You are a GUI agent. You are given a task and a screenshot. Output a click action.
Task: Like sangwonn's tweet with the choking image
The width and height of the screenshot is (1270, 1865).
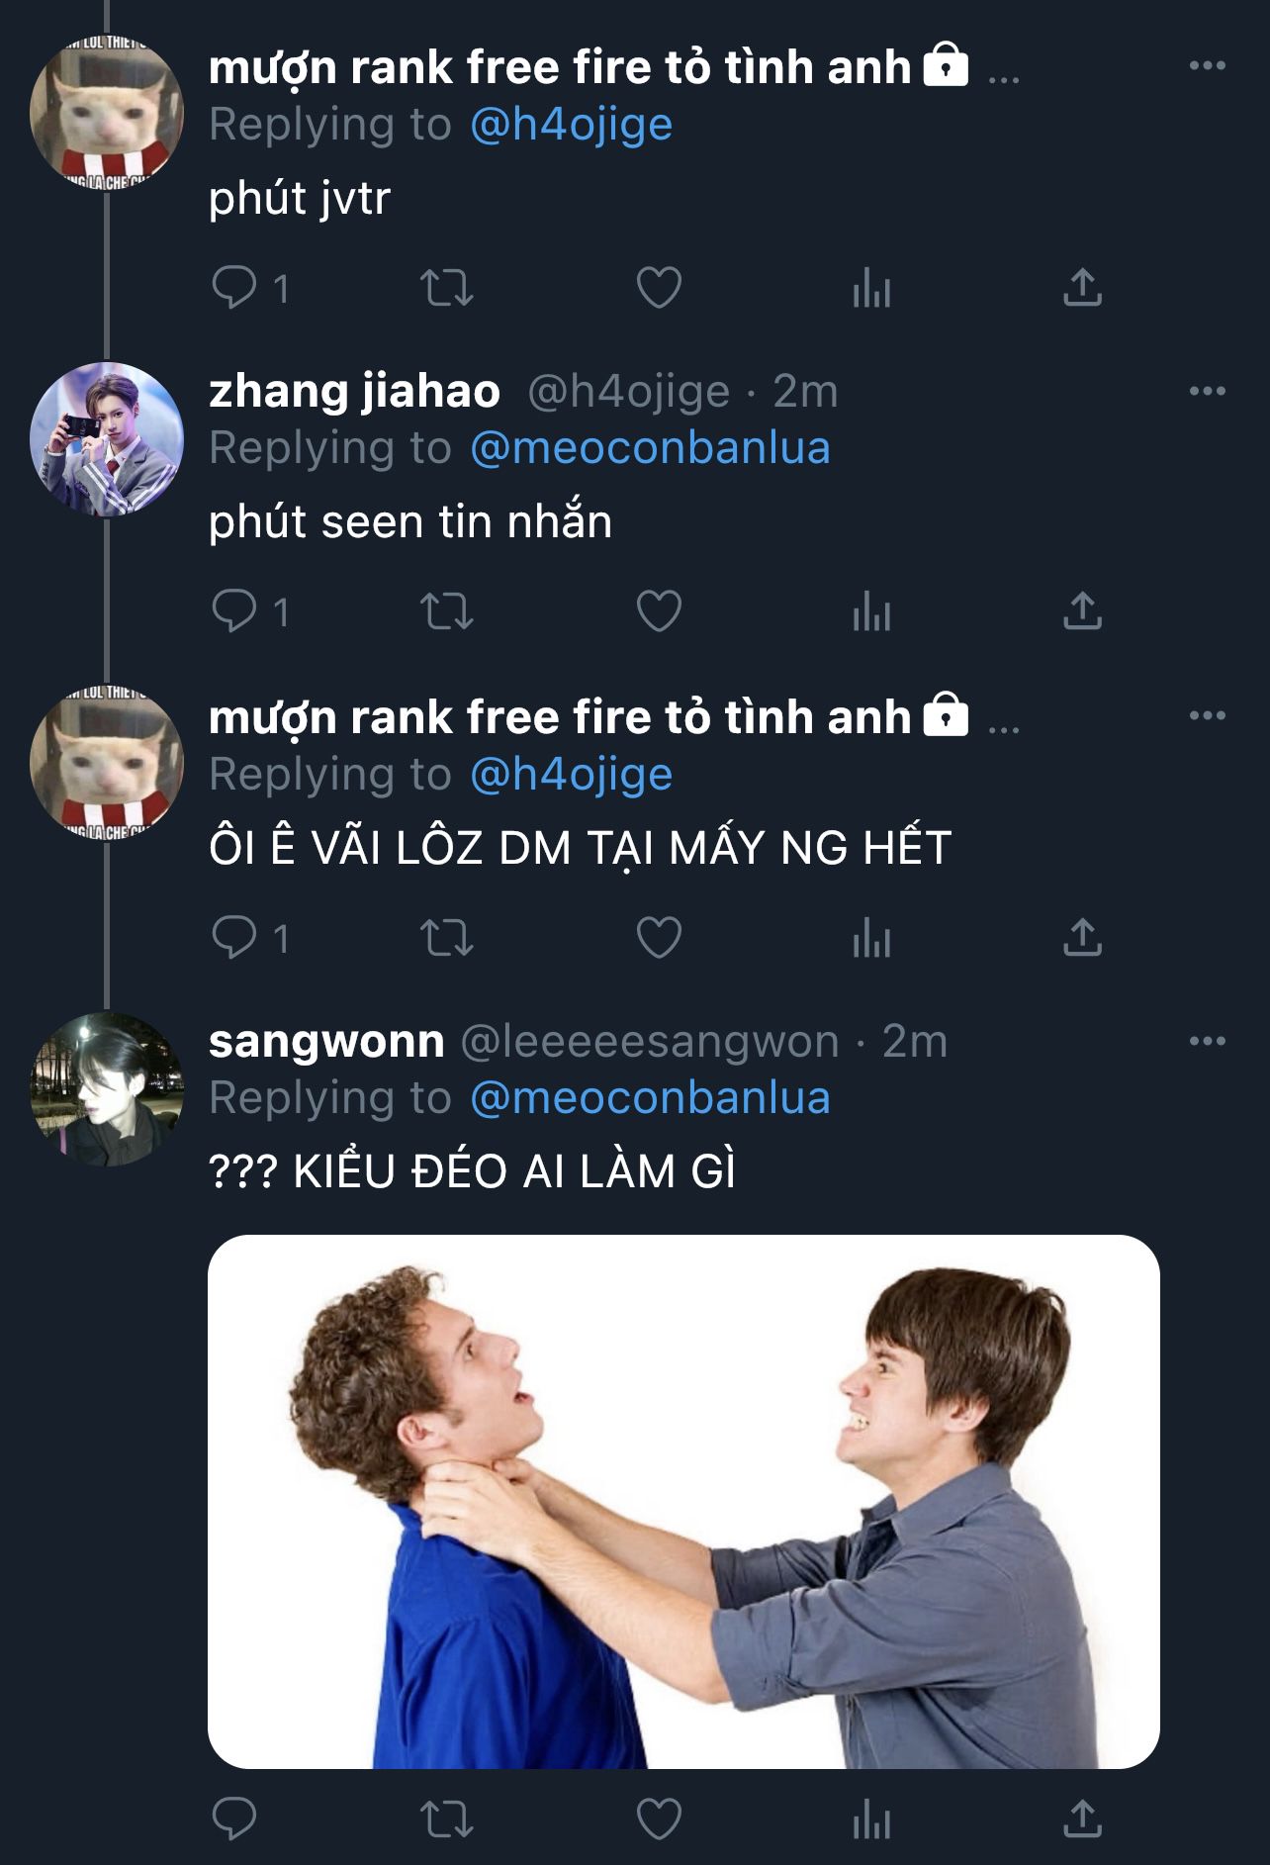659,1818
